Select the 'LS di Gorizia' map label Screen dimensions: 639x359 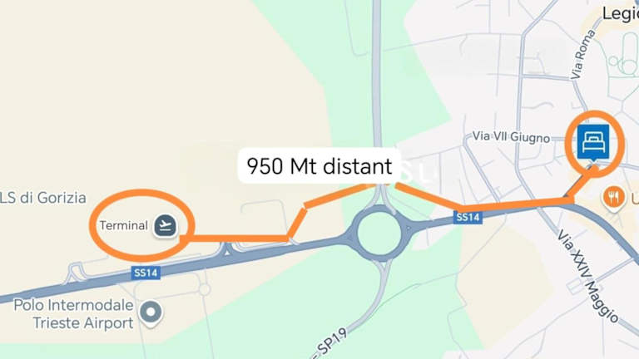click(42, 198)
